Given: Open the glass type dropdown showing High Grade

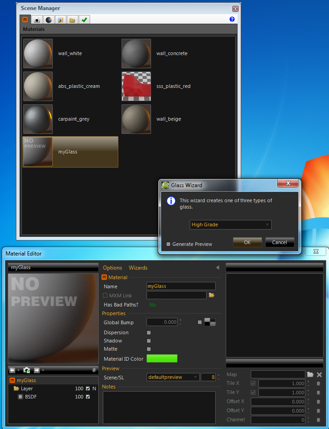Looking at the screenshot, I should (231, 225).
